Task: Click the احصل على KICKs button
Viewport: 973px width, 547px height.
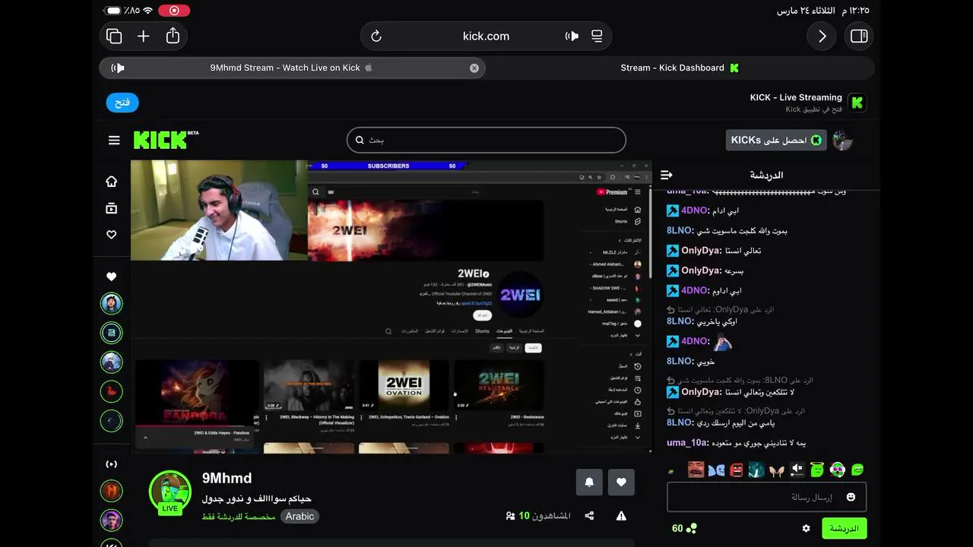Action: [776, 140]
